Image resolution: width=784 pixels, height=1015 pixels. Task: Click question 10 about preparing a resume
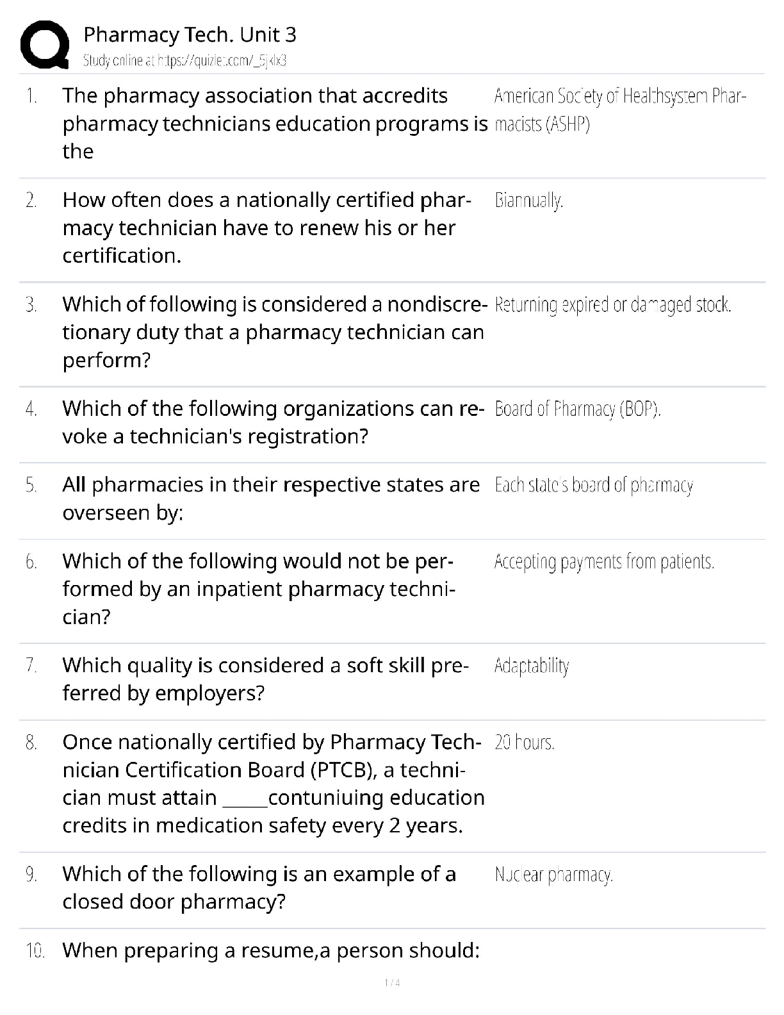coord(271,950)
